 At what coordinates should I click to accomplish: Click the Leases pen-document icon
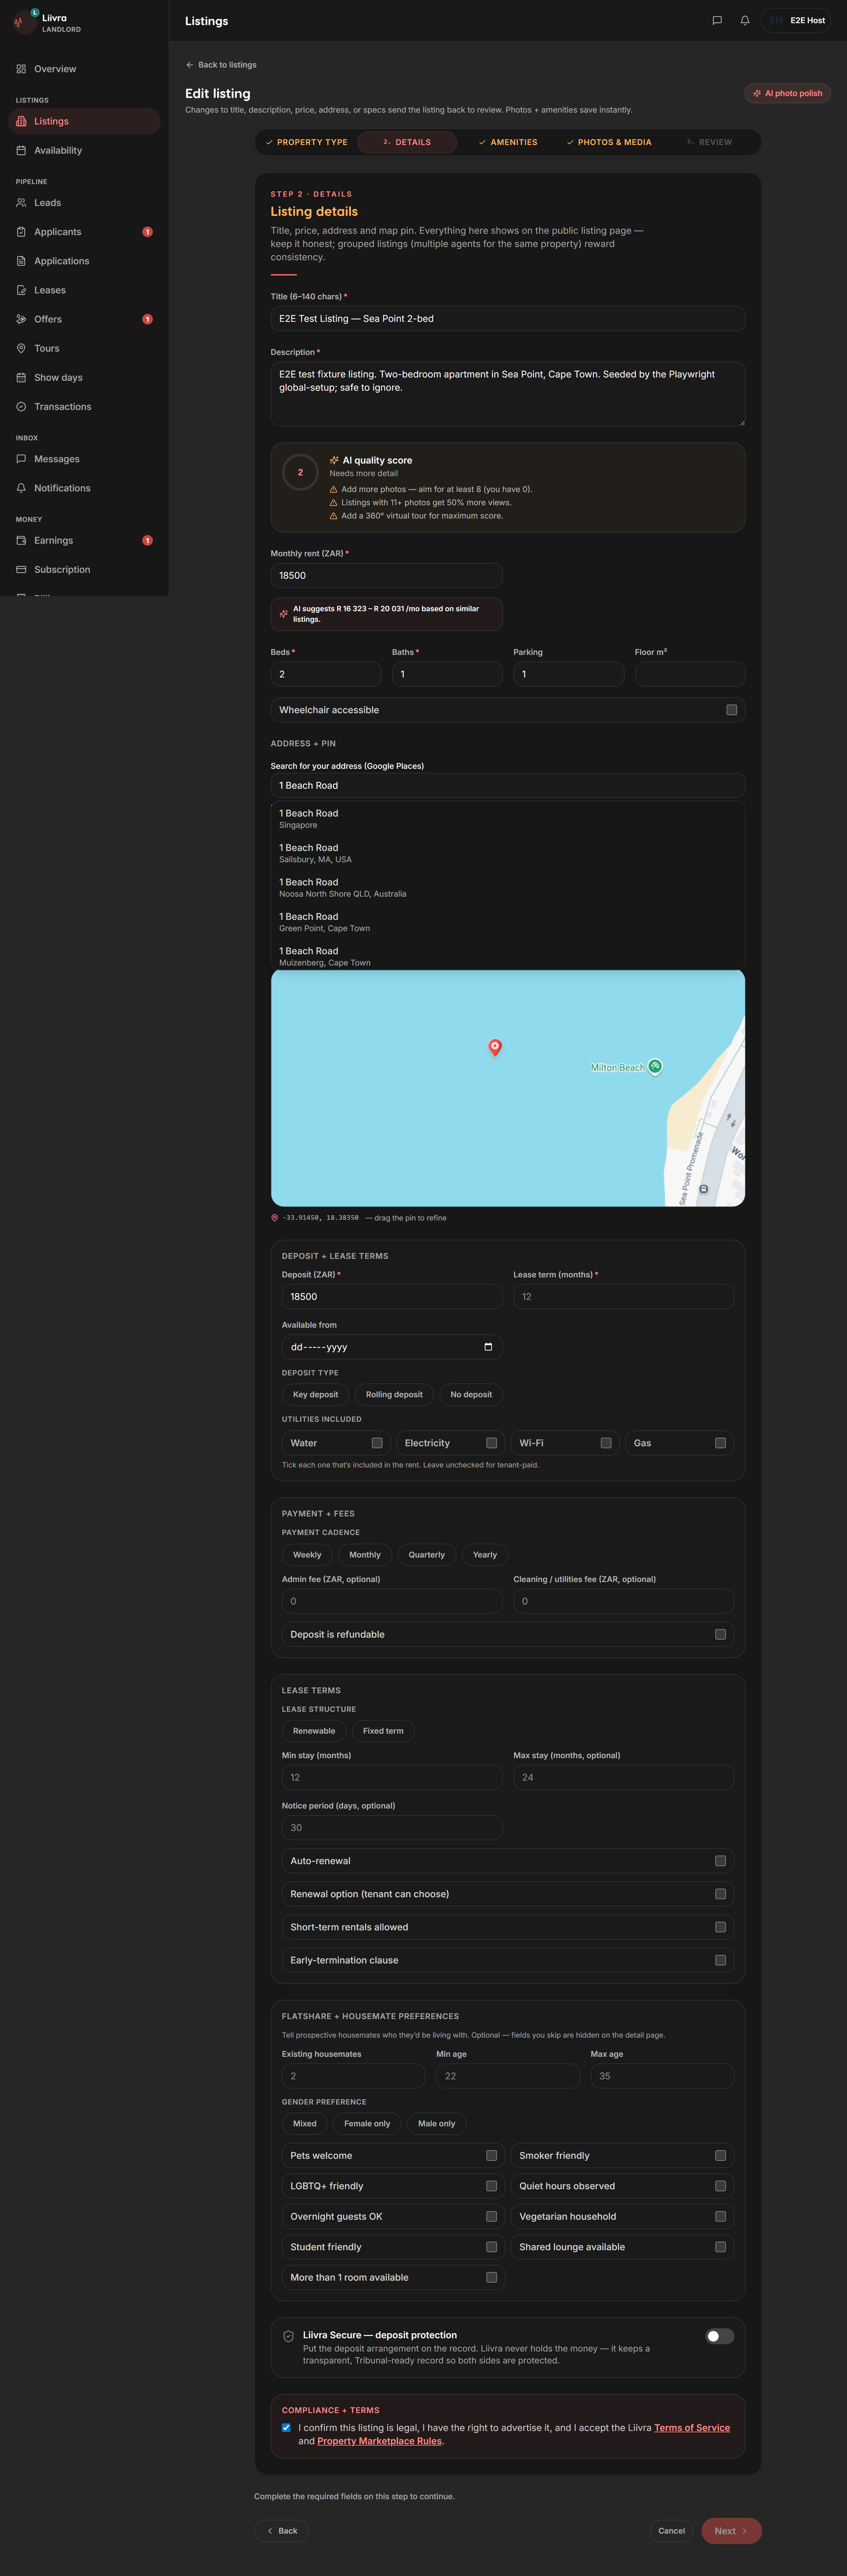click(x=21, y=290)
